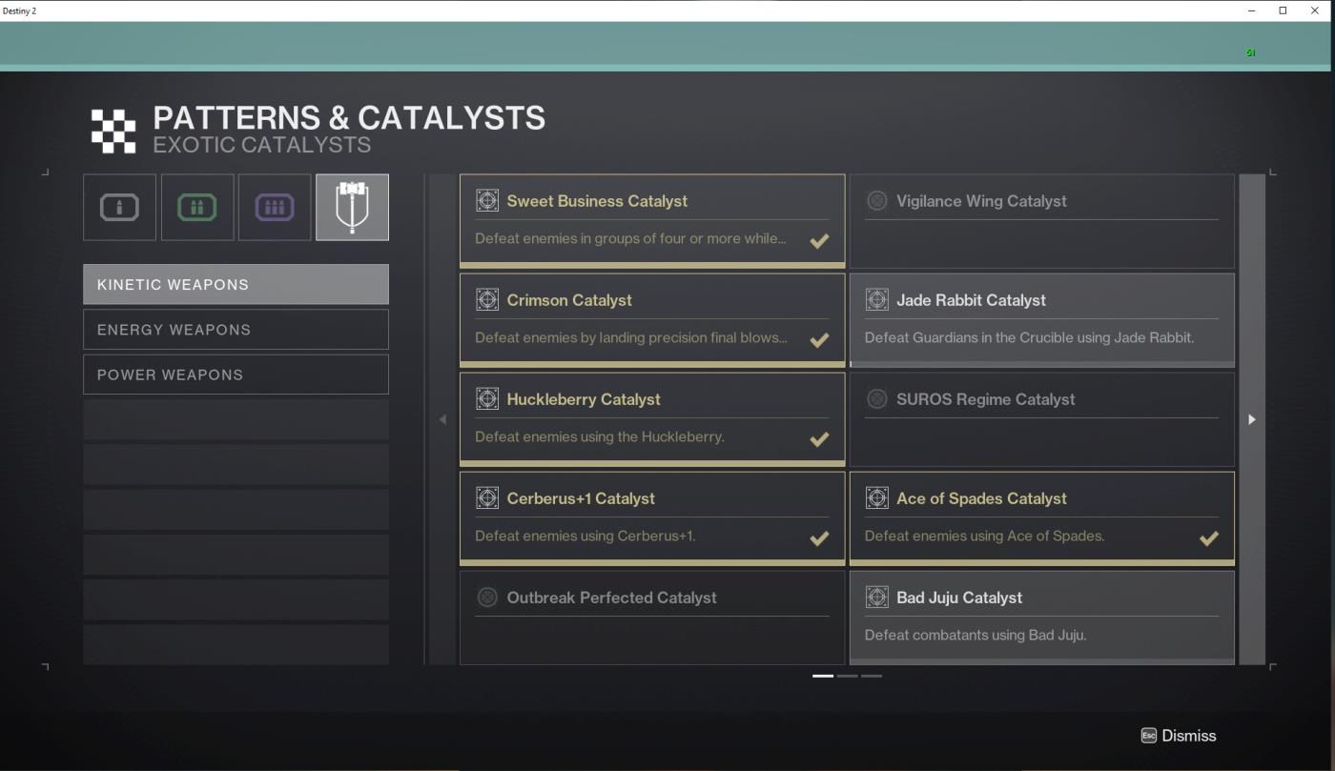This screenshot has width=1335, height=771.
Task: Maximize the Destiny 2 window
Action: pyautogui.click(x=1283, y=10)
